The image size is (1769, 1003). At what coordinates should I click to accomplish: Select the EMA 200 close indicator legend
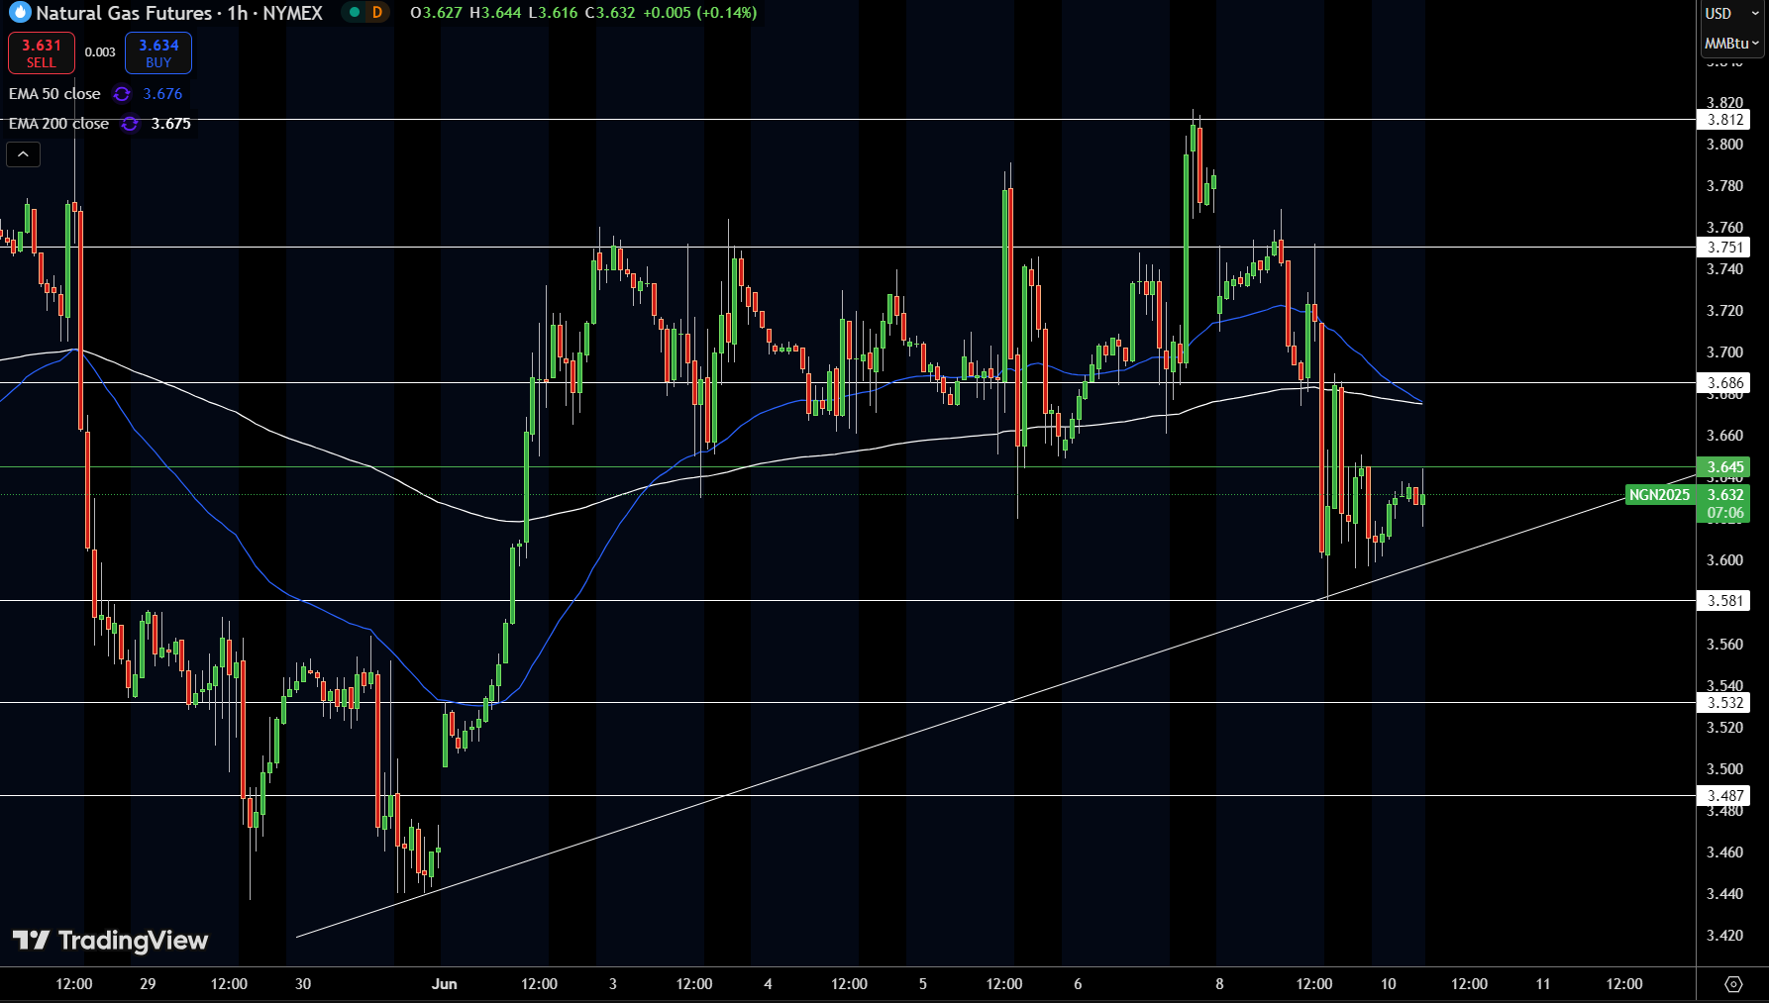pyautogui.click(x=58, y=124)
